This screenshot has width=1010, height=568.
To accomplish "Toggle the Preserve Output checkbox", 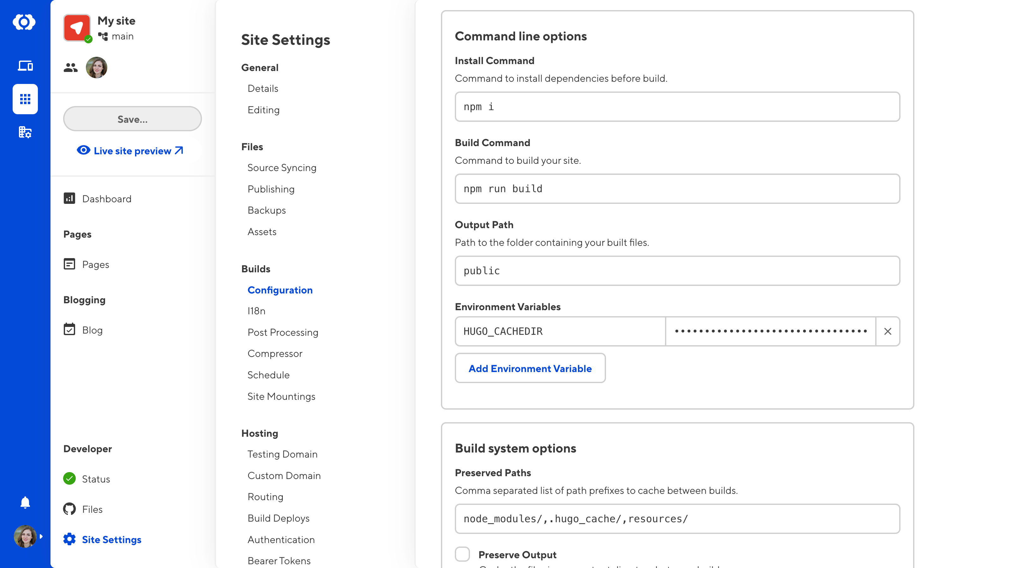I will coord(463,555).
